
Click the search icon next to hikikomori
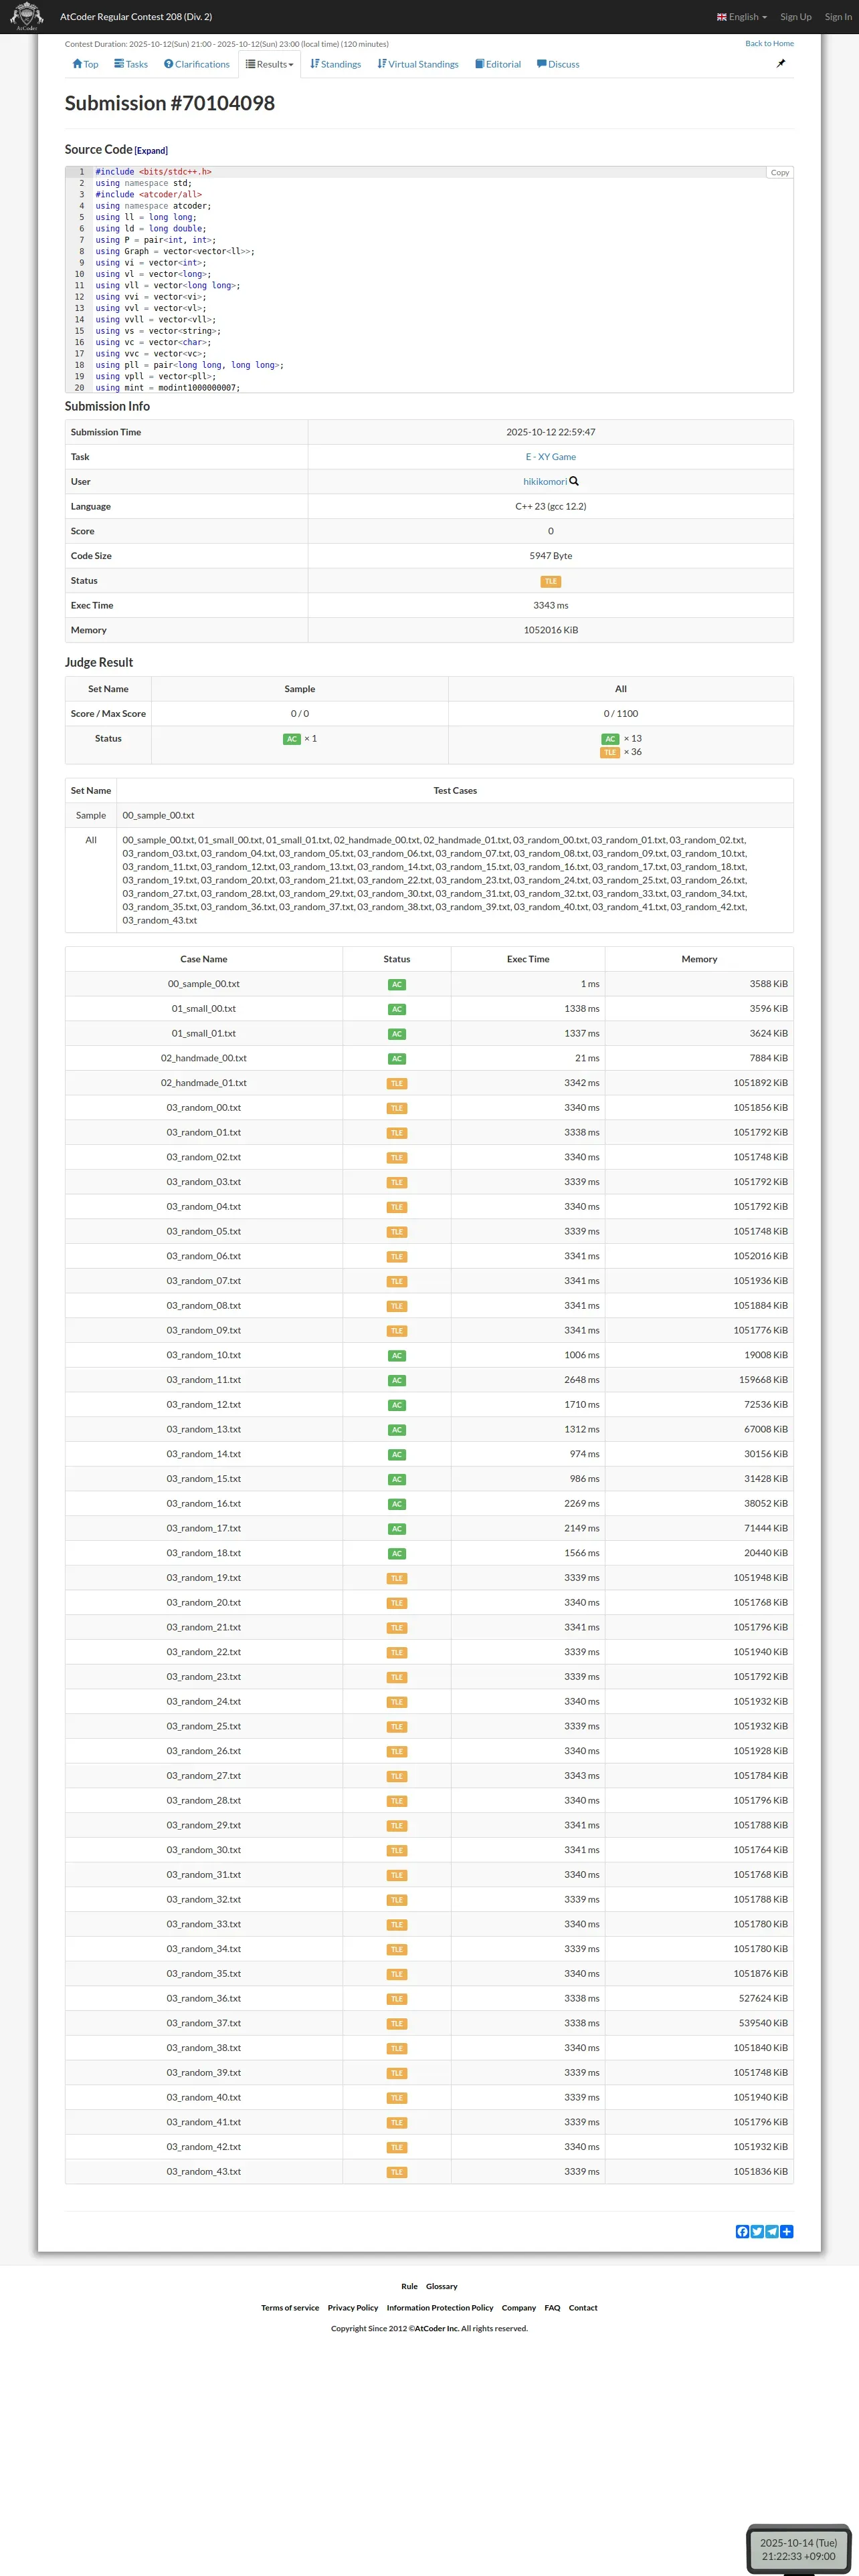coord(574,481)
